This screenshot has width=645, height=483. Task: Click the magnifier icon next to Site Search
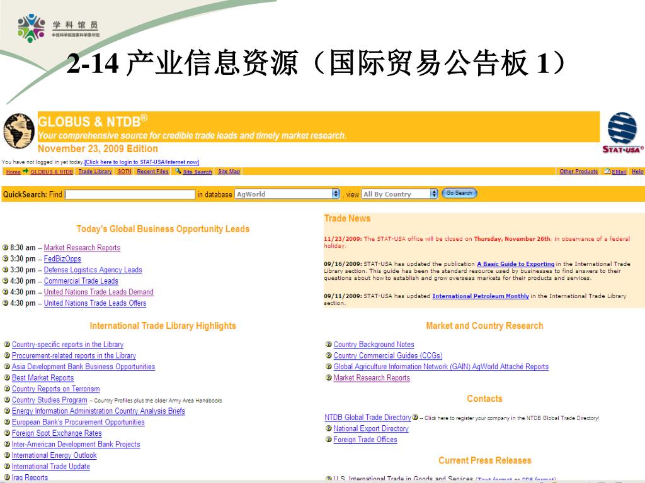[x=178, y=171]
